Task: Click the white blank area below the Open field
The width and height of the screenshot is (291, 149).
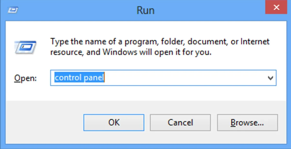Action: [x=145, y=93]
